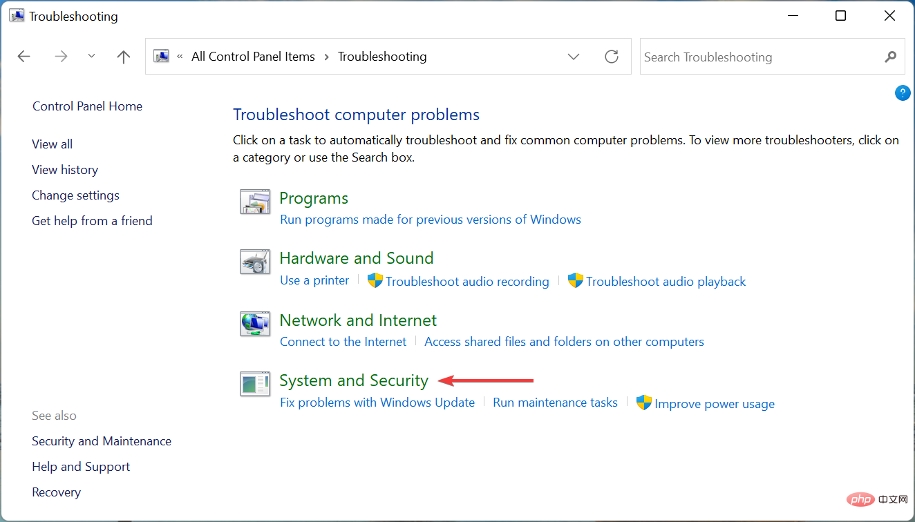Image resolution: width=915 pixels, height=522 pixels.
Task: Open the Programs category heading
Action: click(314, 198)
